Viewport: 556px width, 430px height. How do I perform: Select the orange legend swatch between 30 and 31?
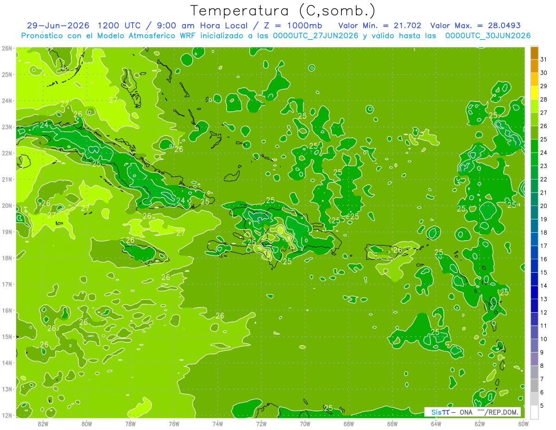pos(534,66)
